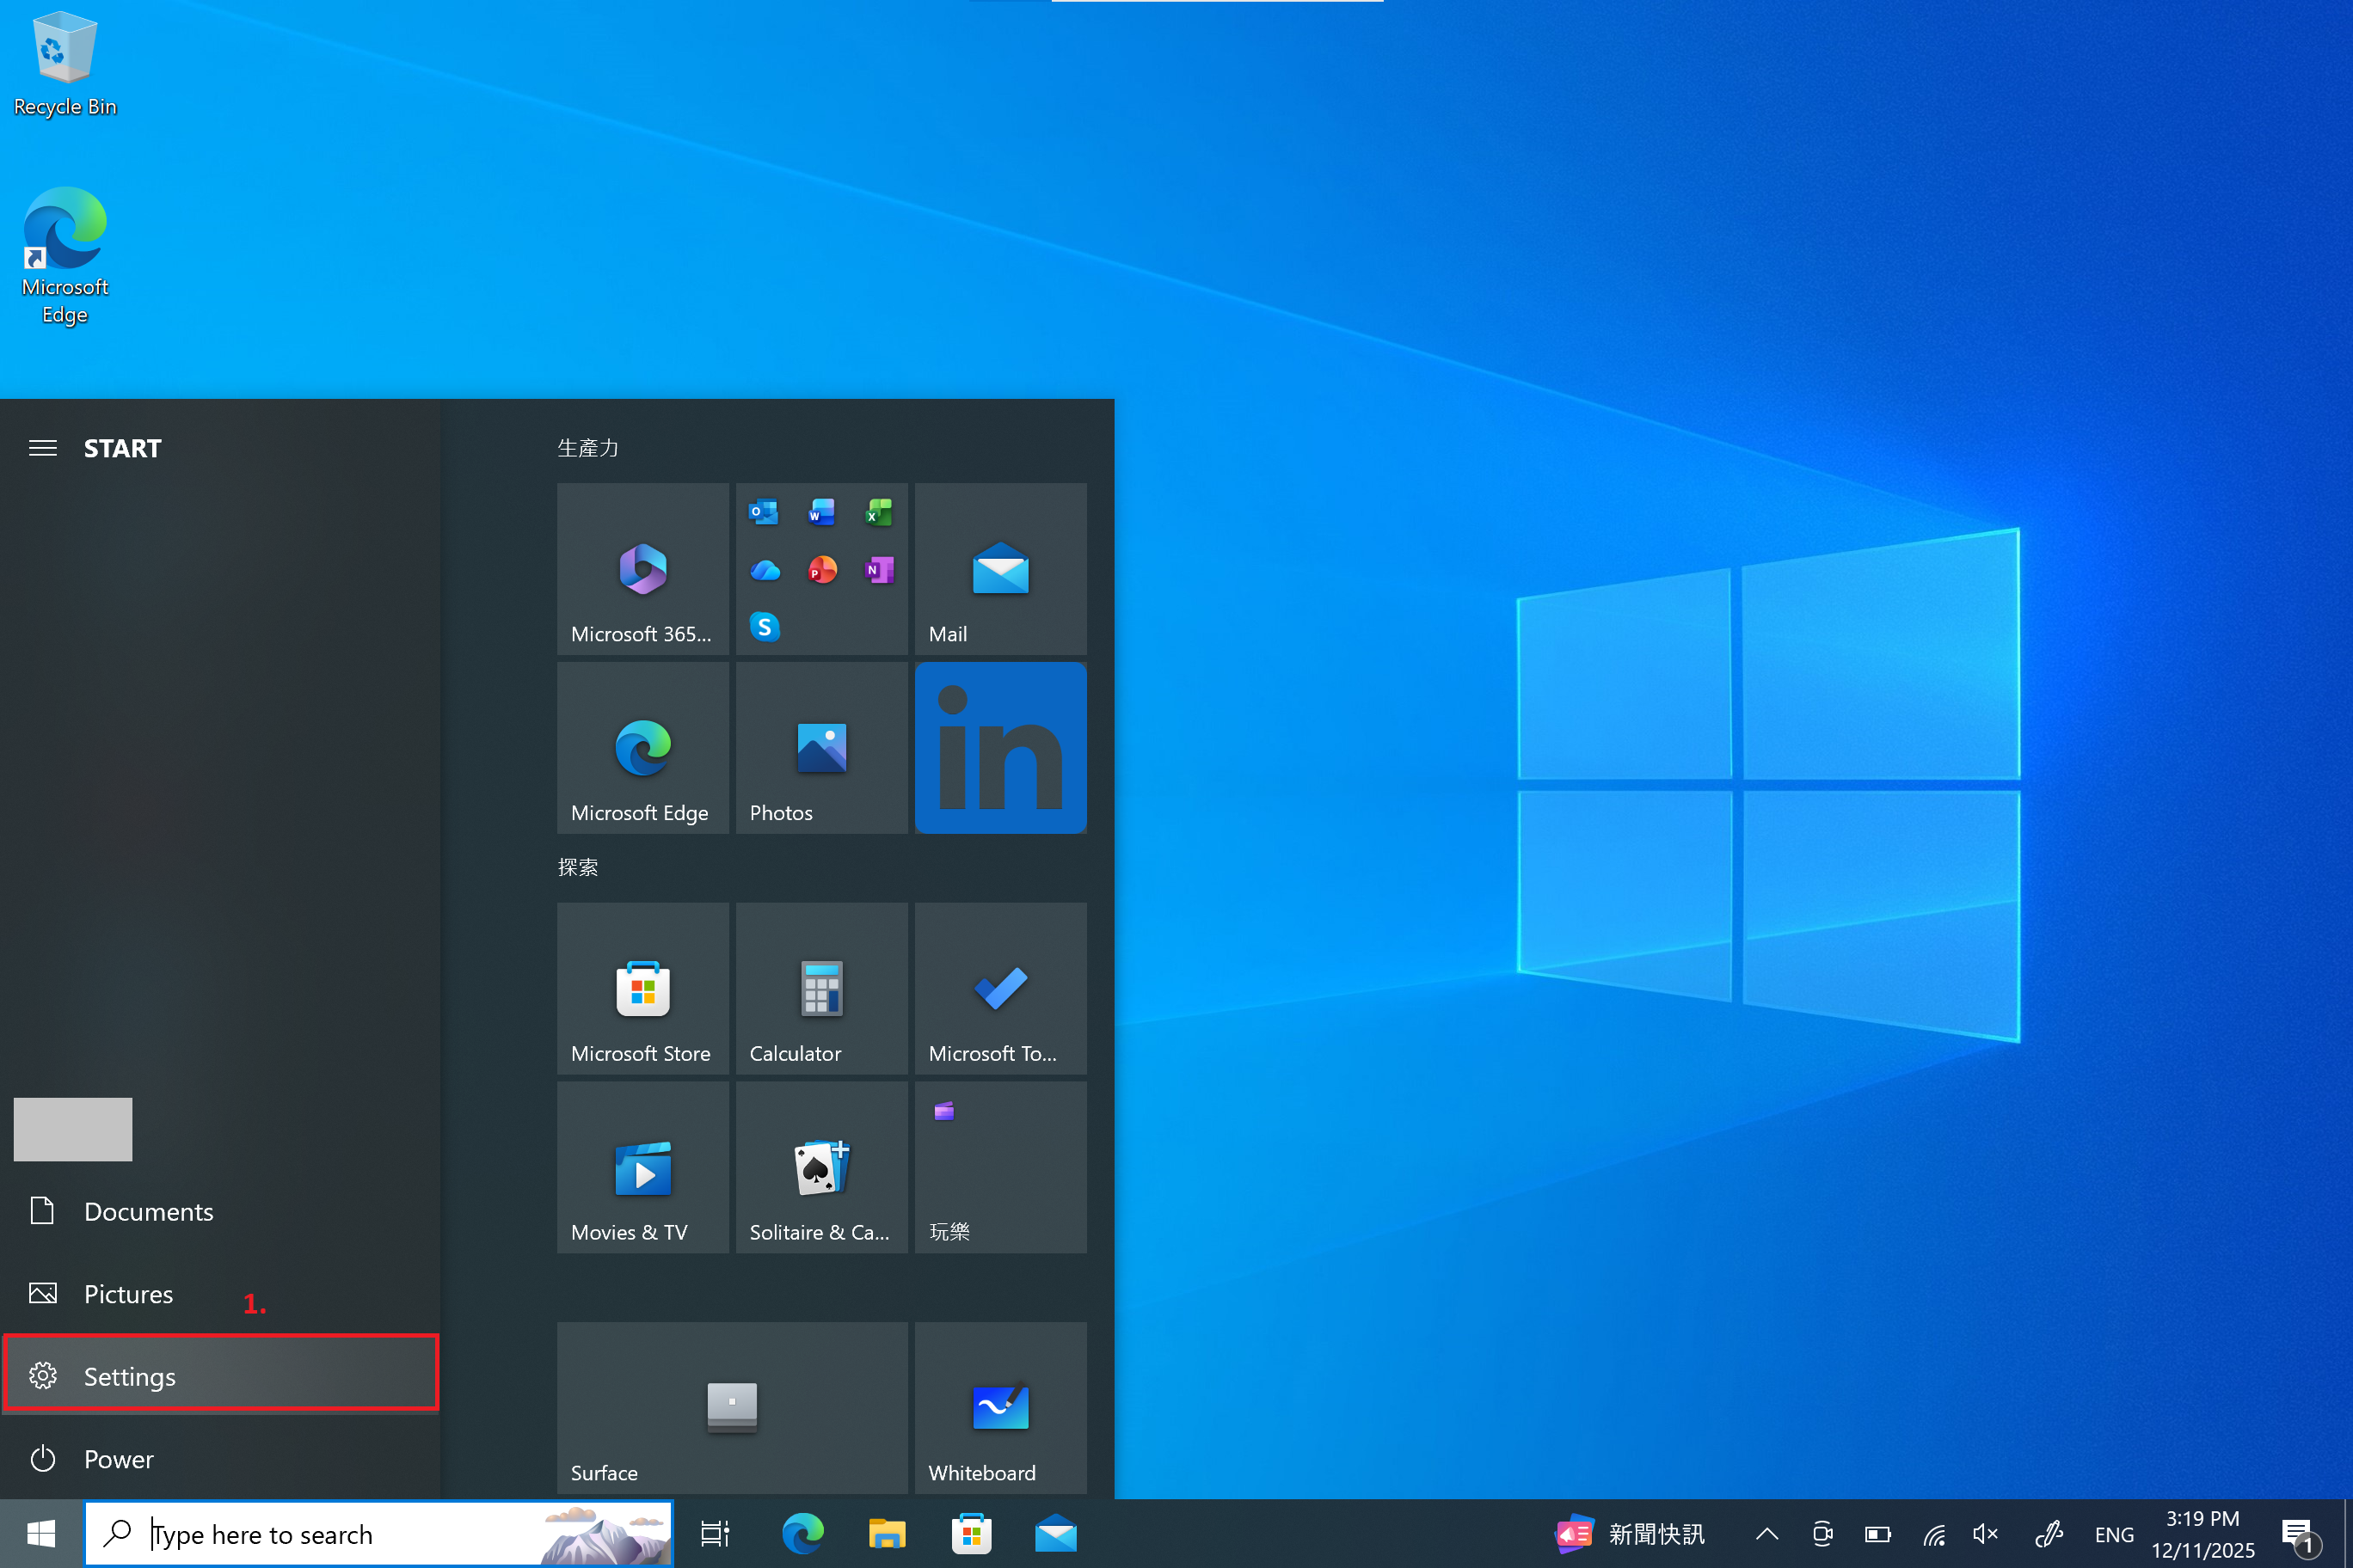This screenshot has height=1568, width=2353.
Task: Open the LinkedIn tile
Action: pyautogui.click(x=1000, y=747)
